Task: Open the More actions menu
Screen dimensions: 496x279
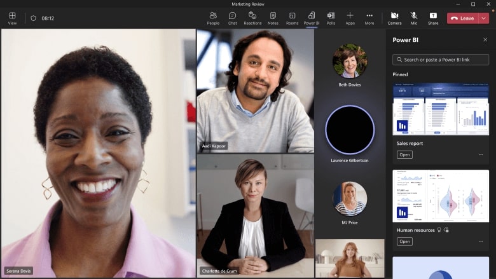Action: 369,18
